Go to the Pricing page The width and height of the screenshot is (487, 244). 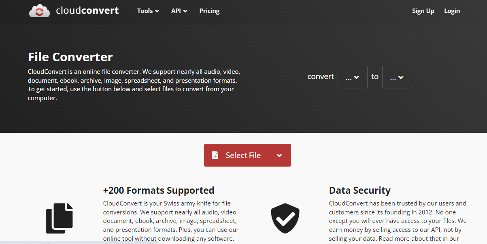(209, 11)
